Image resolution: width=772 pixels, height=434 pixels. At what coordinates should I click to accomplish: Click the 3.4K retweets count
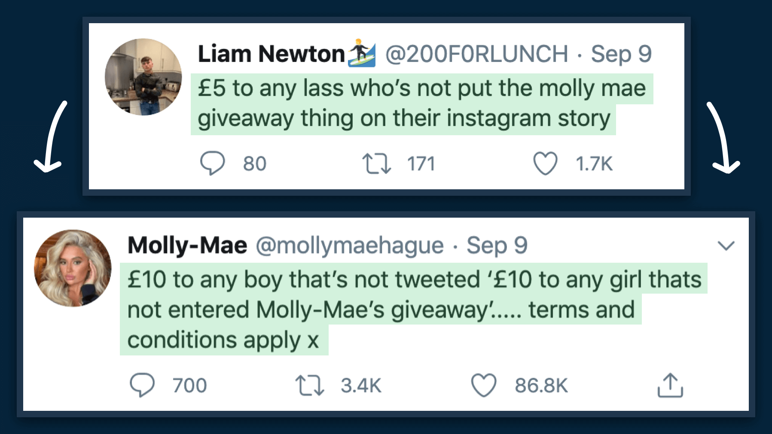pyautogui.click(x=361, y=385)
